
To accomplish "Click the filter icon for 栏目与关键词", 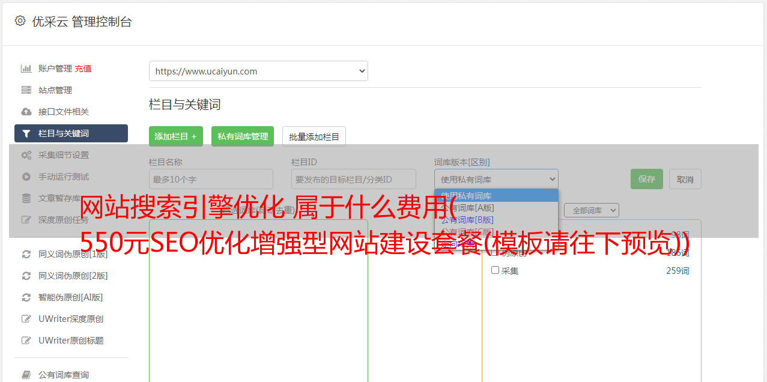I will [26, 133].
